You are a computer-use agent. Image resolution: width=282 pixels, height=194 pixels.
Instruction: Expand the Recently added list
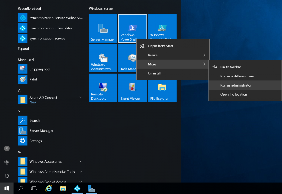[25, 48]
